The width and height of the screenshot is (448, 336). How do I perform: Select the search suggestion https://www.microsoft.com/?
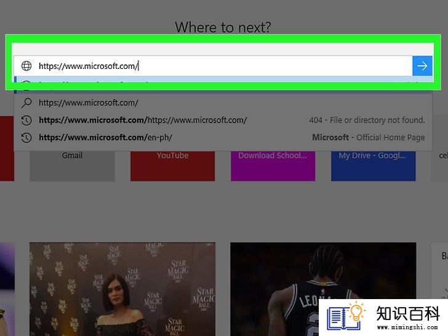pyautogui.click(x=223, y=103)
